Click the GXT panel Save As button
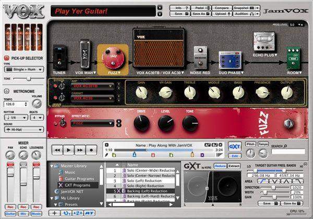Image resolution: width=313 pixels, height=219 pixels. (x=292, y=203)
